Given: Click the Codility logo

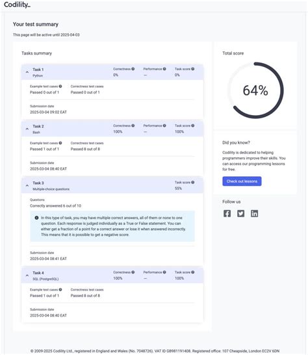Looking at the screenshot, I should (x=17, y=5).
